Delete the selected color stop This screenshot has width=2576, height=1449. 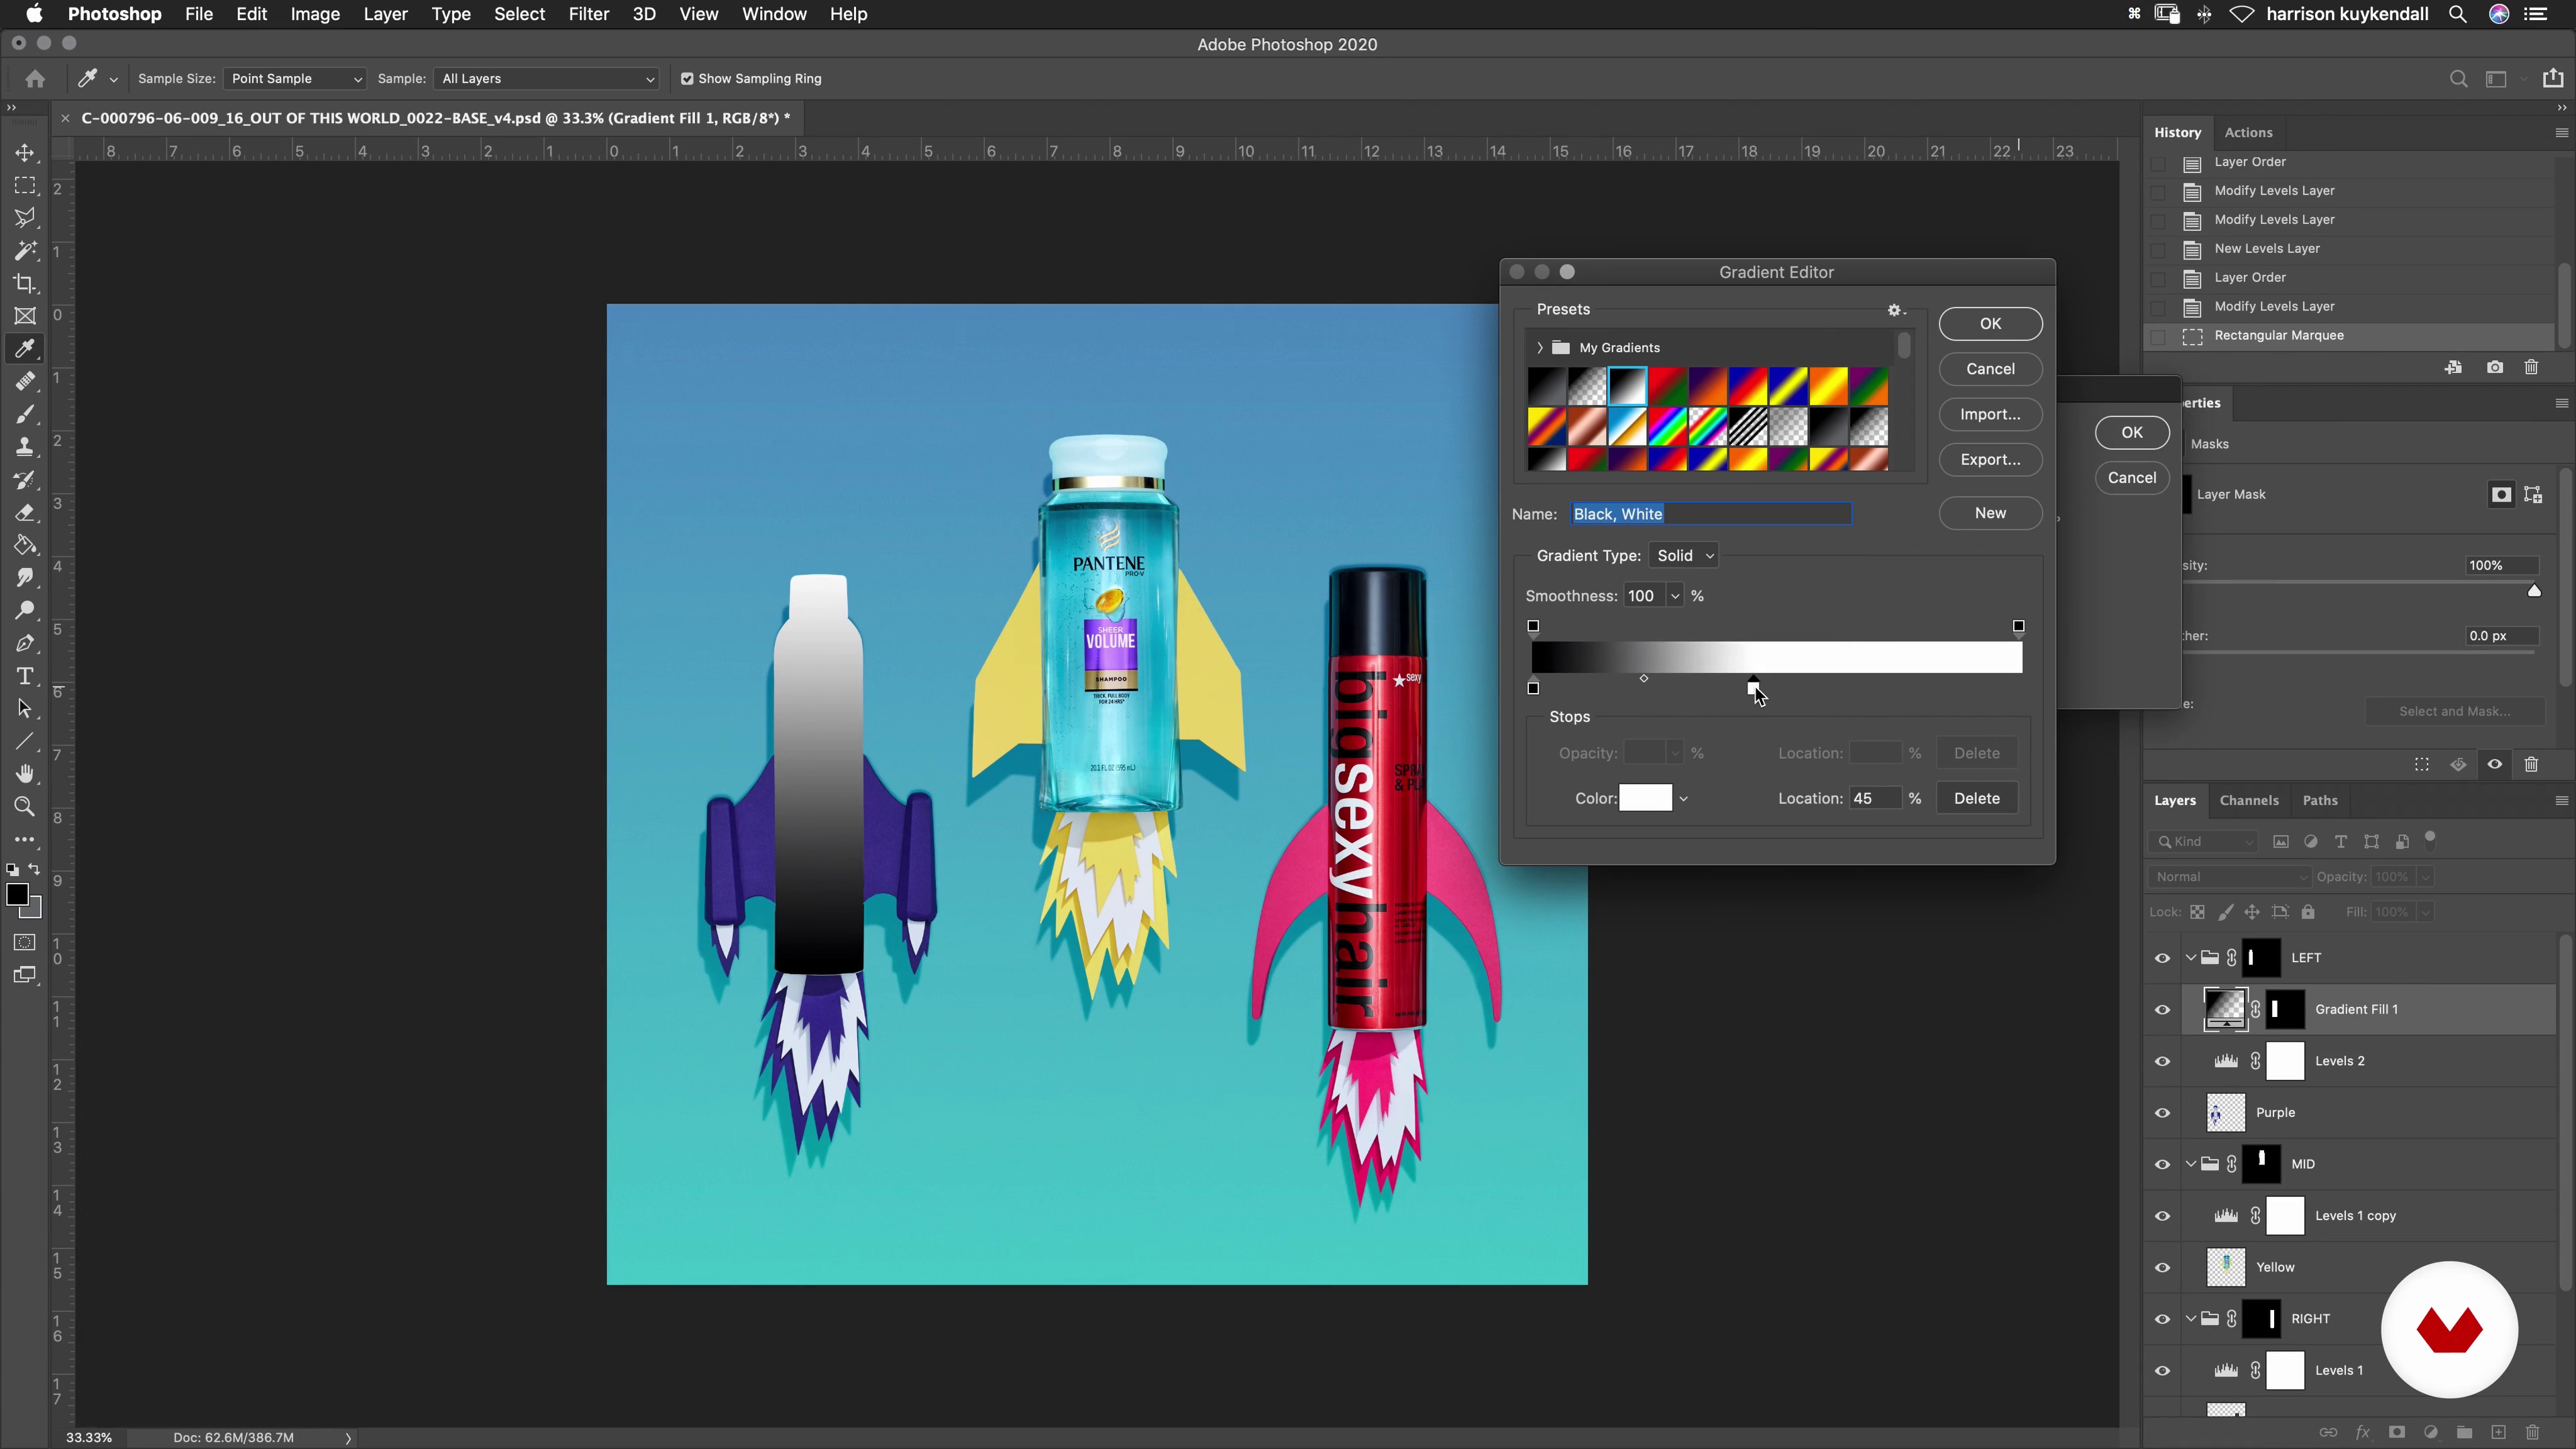(x=1976, y=799)
